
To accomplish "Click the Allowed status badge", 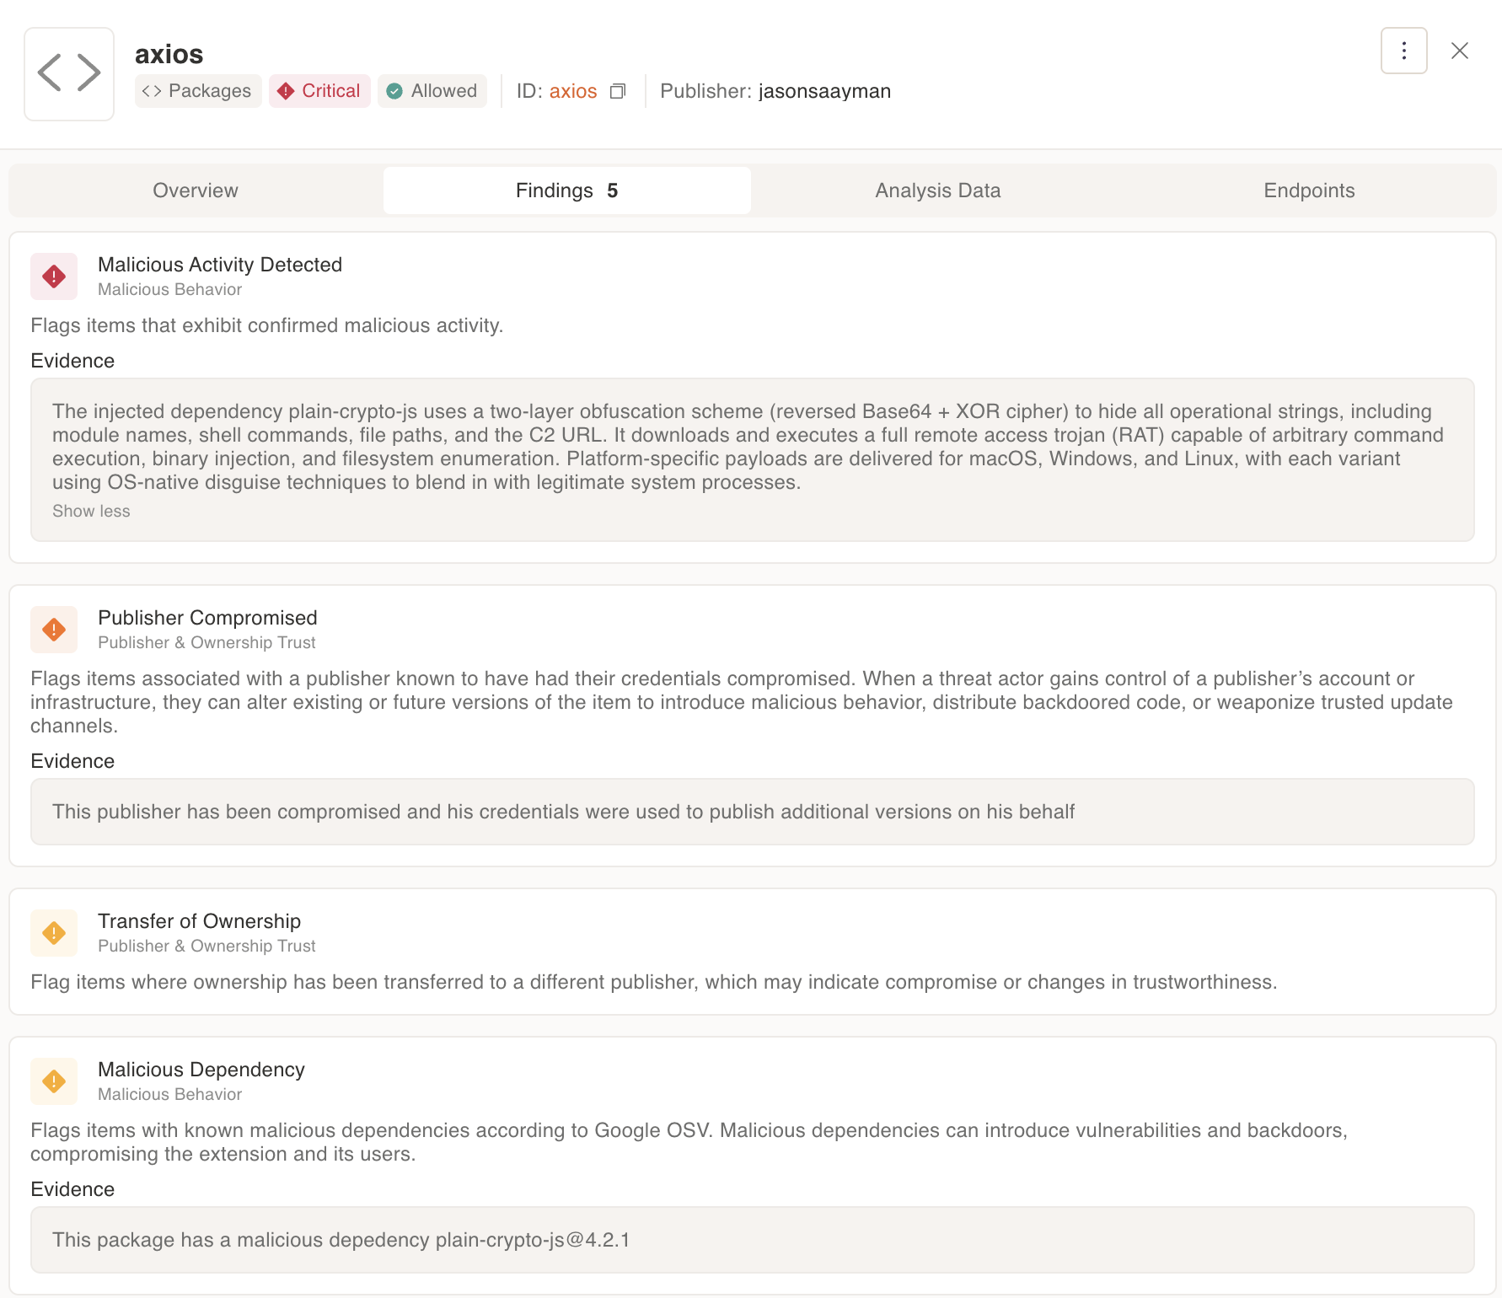I will click(x=432, y=91).
